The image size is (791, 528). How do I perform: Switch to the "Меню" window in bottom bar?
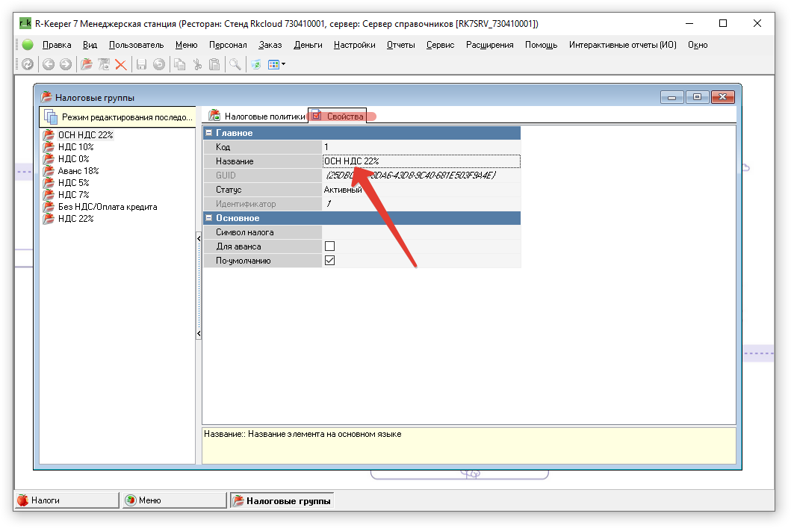(173, 500)
